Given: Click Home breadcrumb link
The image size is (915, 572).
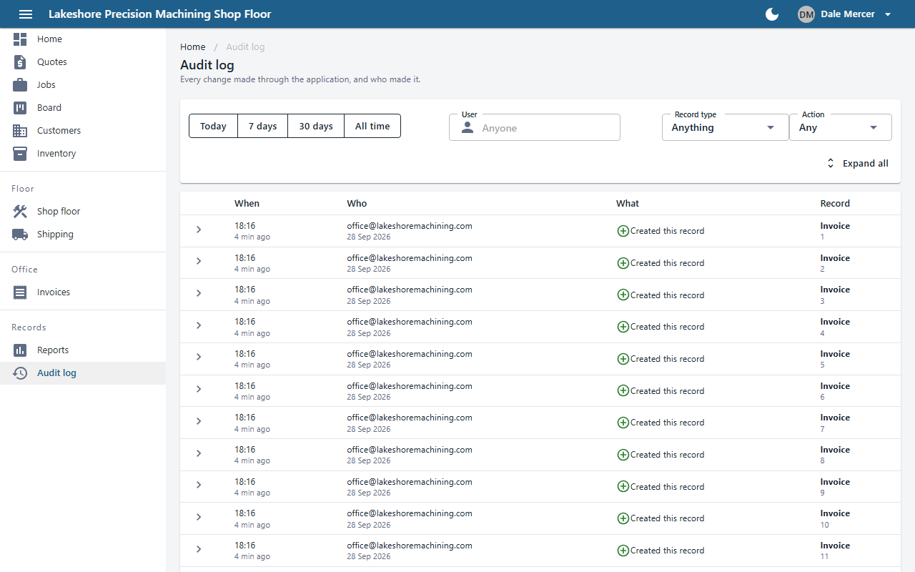Looking at the screenshot, I should pyautogui.click(x=193, y=47).
